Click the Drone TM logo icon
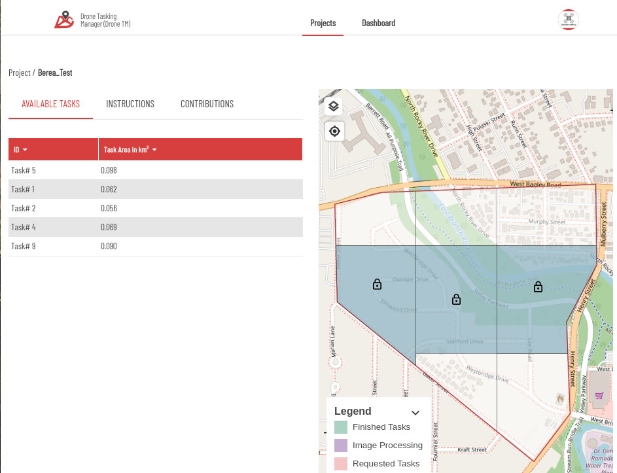 tap(64, 21)
